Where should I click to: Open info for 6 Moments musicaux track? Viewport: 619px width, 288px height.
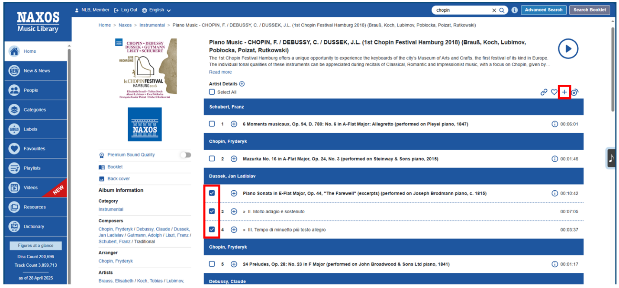click(x=555, y=124)
